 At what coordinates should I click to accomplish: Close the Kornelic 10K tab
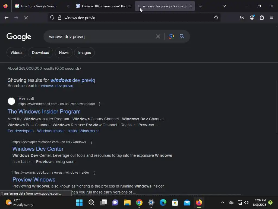click(129, 6)
